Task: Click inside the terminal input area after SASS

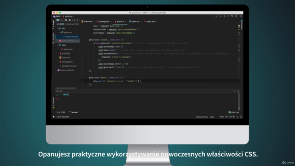Action: tap(69, 95)
